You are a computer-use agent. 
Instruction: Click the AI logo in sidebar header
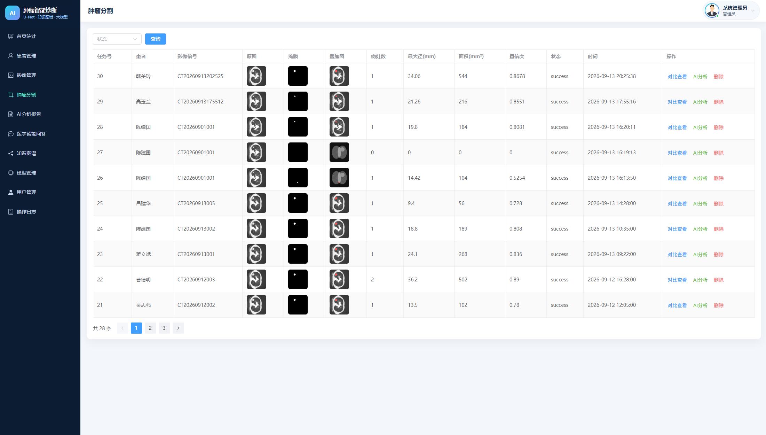pos(13,13)
